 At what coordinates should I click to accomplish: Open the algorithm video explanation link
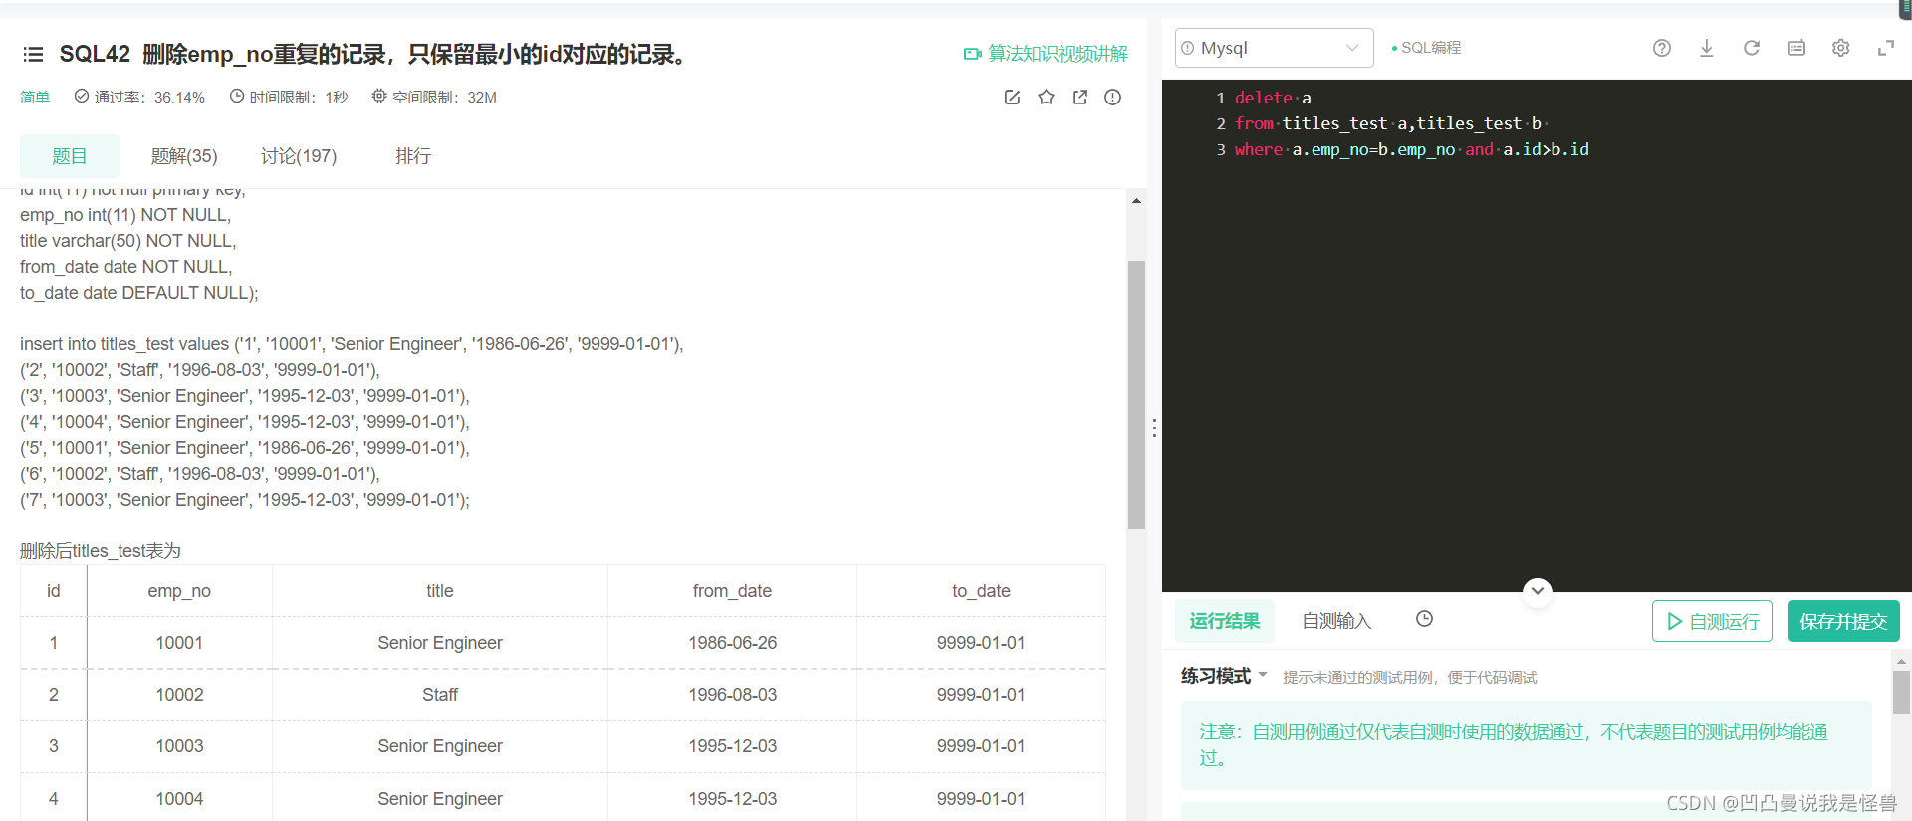(x=1046, y=54)
